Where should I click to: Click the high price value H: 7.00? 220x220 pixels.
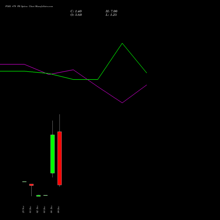(111, 11)
